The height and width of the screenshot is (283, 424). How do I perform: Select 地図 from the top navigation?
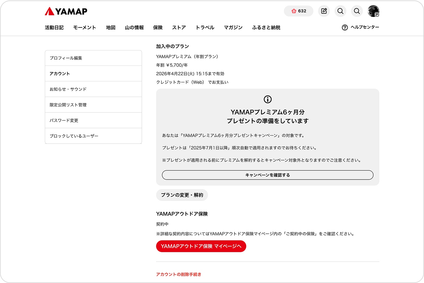pyautogui.click(x=111, y=27)
